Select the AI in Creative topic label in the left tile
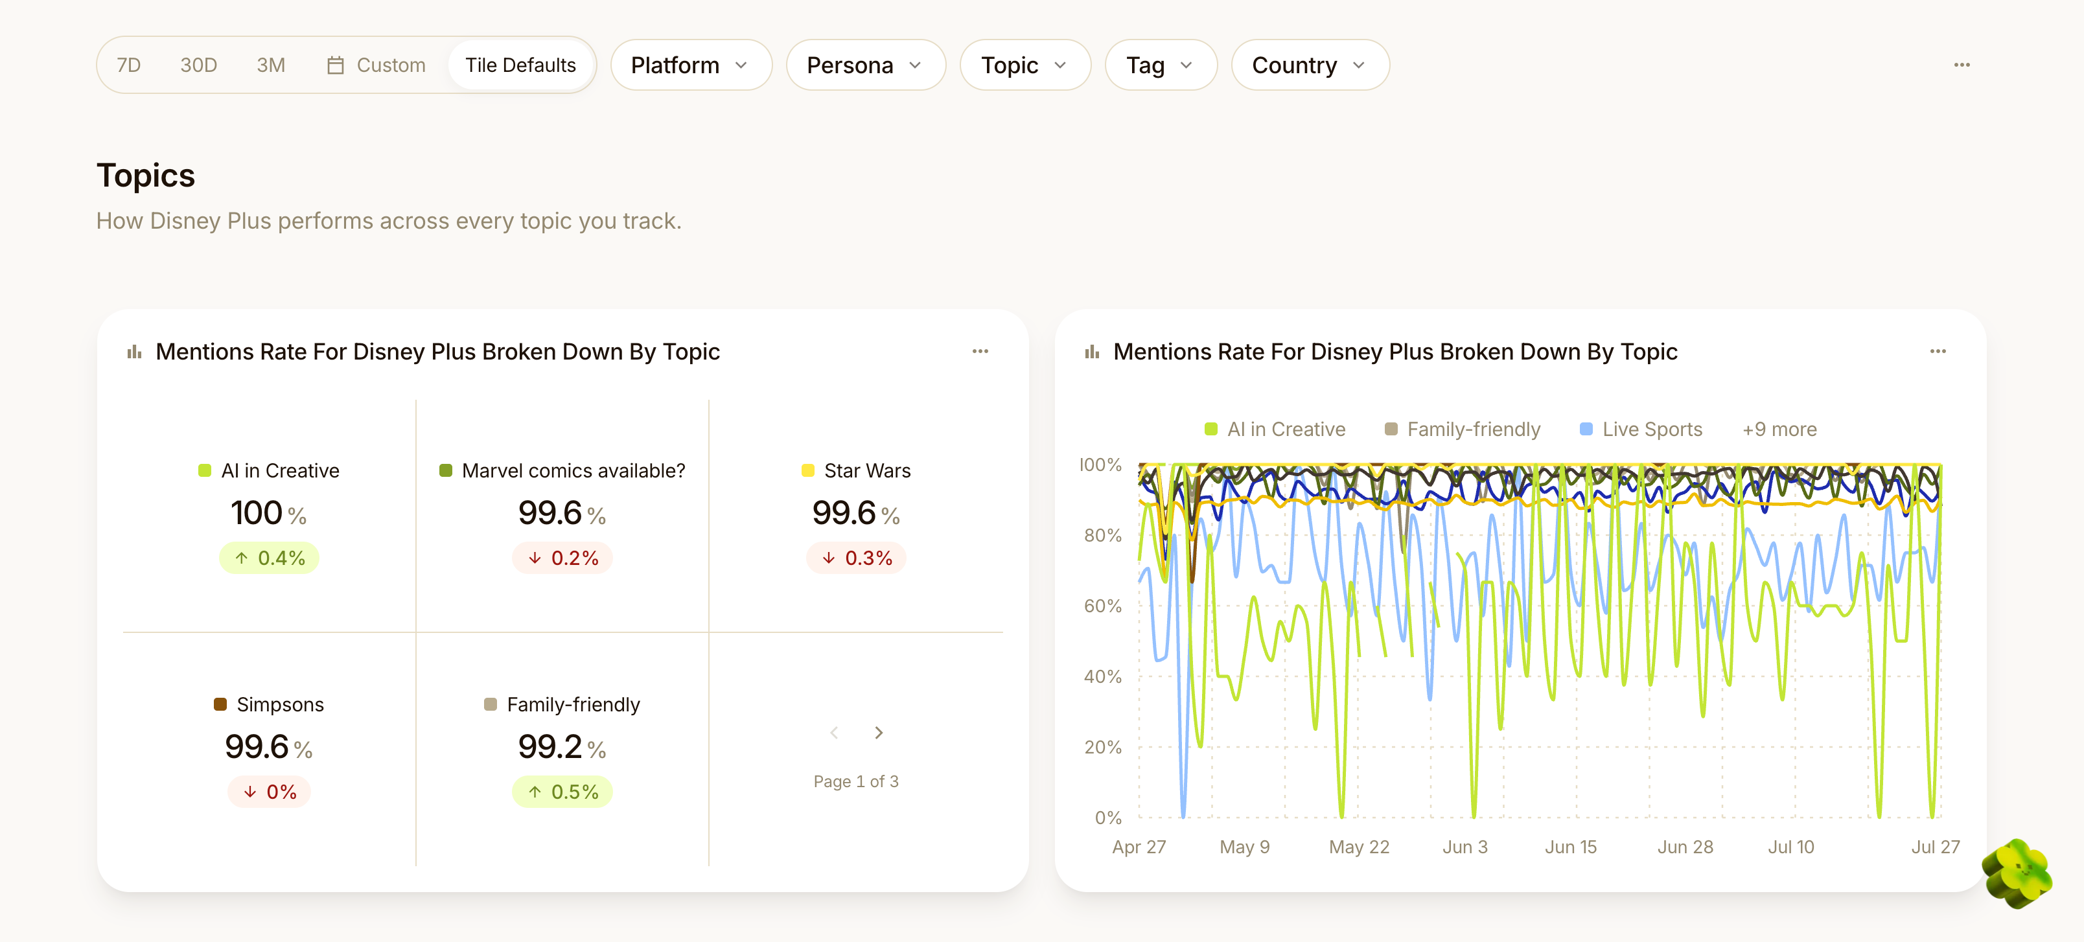2084x942 pixels. pos(280,470)
